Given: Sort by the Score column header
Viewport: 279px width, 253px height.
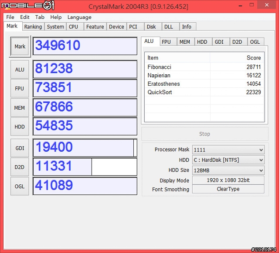Looking at the screenshot, I should click(237, 58).
